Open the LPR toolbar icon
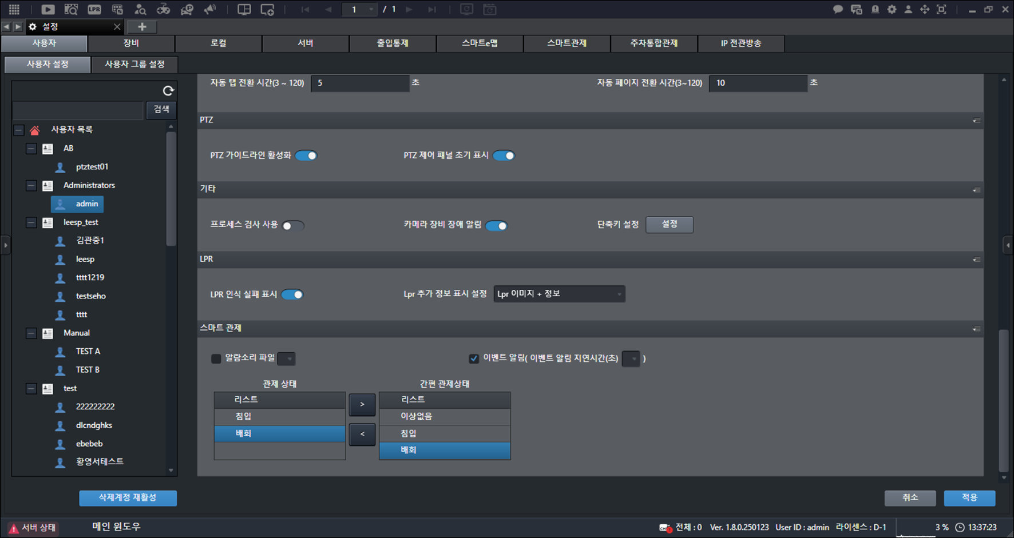This screenshot has height=538, width=1014. (x=94, y=9)
